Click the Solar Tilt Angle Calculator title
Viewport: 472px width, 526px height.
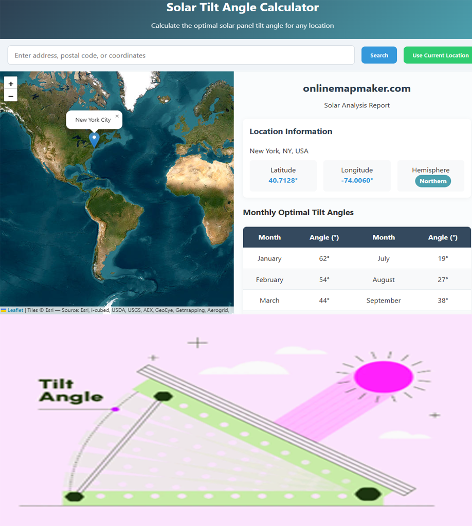242,7
